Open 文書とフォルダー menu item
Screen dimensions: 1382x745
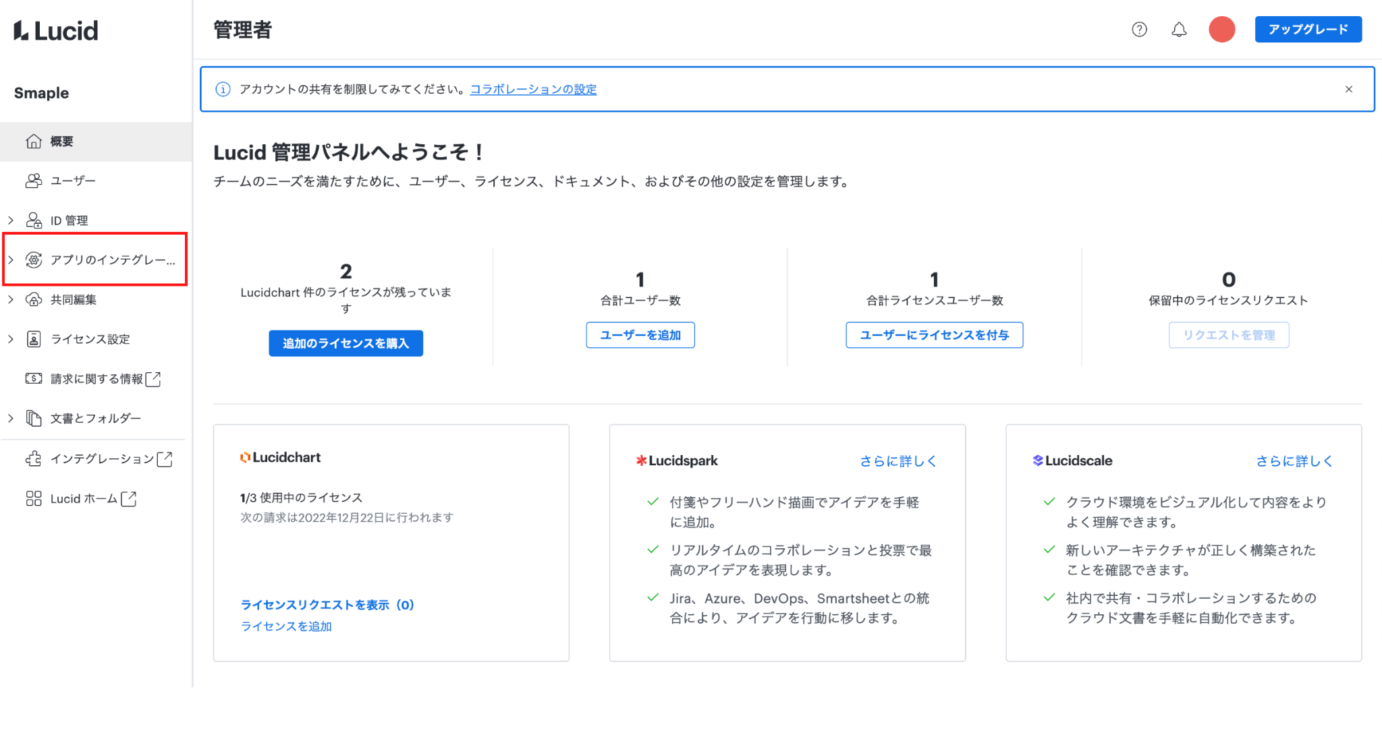tap(96, 418)
